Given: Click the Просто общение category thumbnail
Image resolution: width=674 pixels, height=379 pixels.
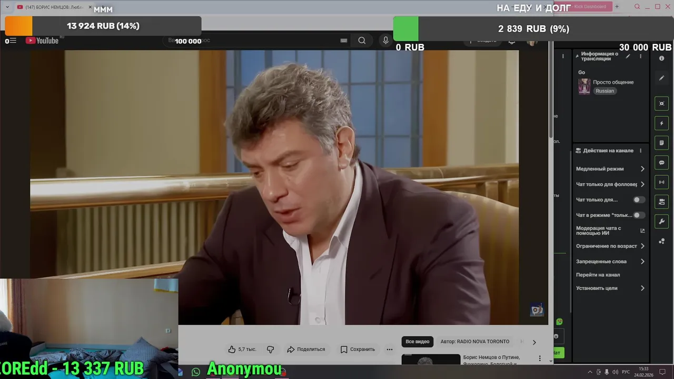Looking at the screenshot, I should pos(584,86).
